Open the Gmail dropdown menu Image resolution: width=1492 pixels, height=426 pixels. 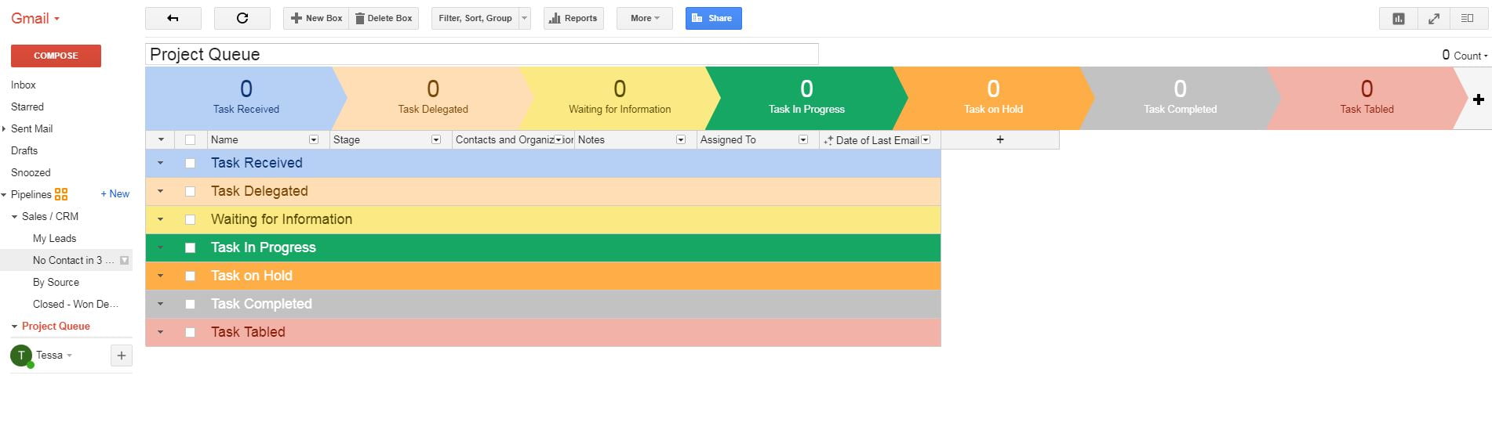pyautogui.click(x=35, y=18)
